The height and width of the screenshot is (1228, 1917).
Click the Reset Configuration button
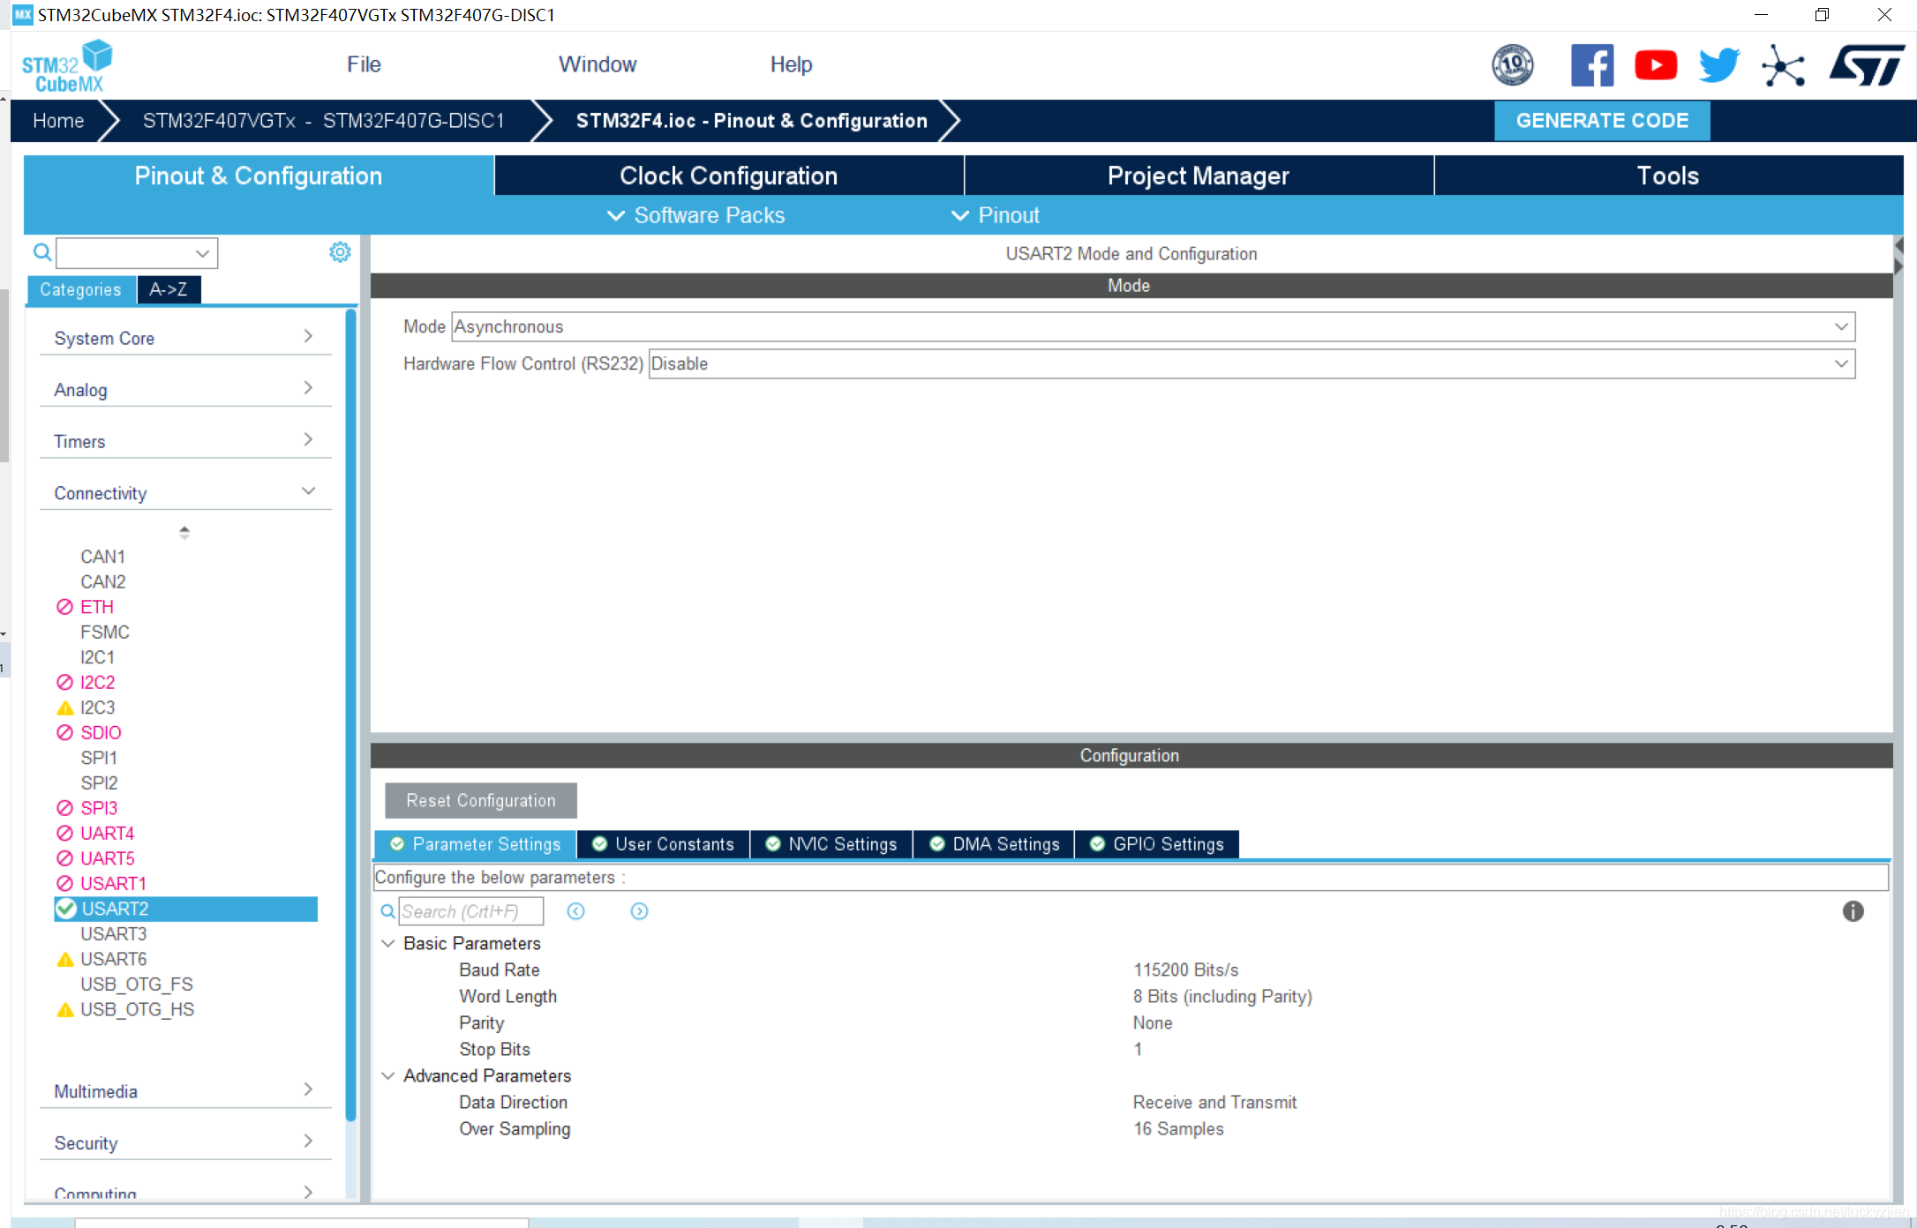point(480,800)
